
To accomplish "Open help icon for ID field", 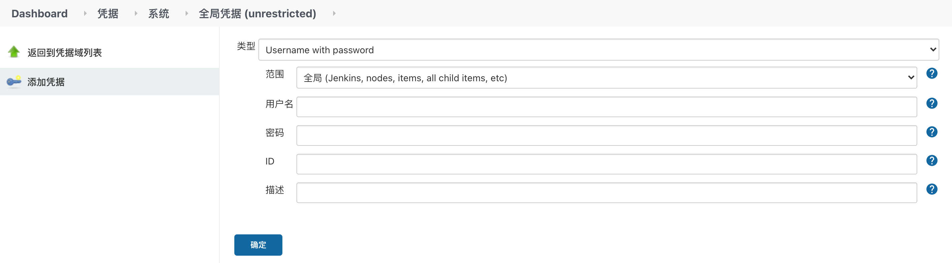I will (932, 160).
